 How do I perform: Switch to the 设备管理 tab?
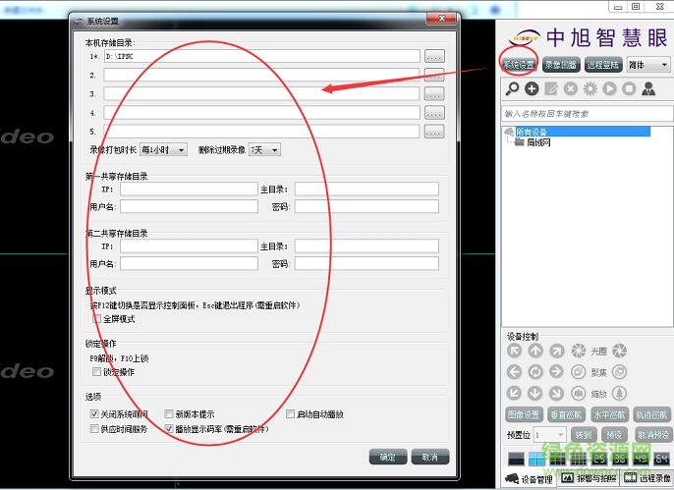pos(530,479)
